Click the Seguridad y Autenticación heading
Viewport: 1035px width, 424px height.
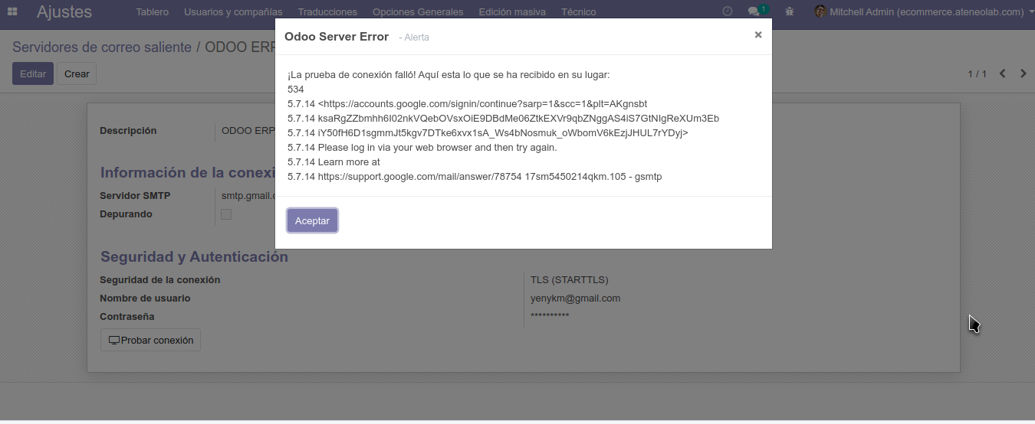(194, 257)
